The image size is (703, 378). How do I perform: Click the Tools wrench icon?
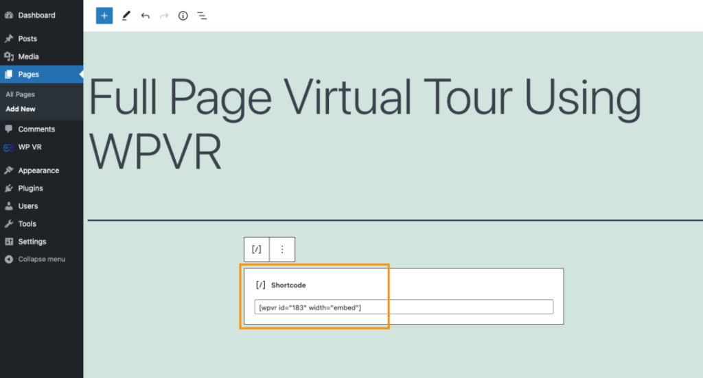point(9,224)
